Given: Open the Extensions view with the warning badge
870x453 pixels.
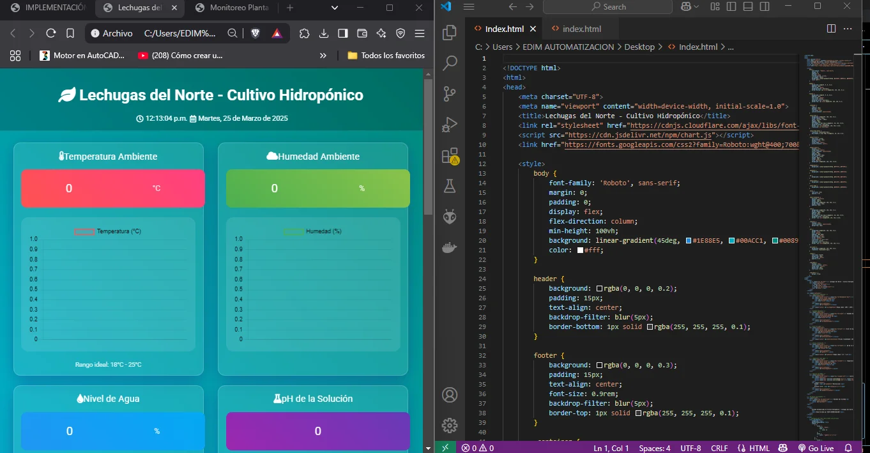Looking at the screenshot, I should coord(450,155).
